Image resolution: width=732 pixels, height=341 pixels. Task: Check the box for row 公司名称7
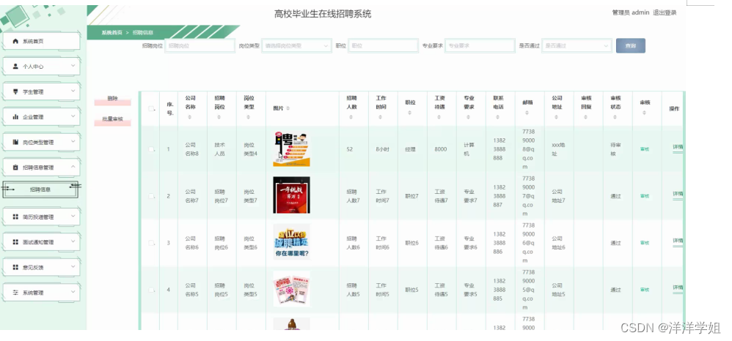click(151, 196)
